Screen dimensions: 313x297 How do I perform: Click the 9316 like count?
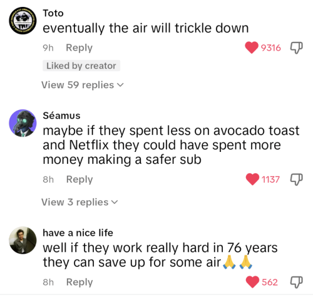pos(271,48)
